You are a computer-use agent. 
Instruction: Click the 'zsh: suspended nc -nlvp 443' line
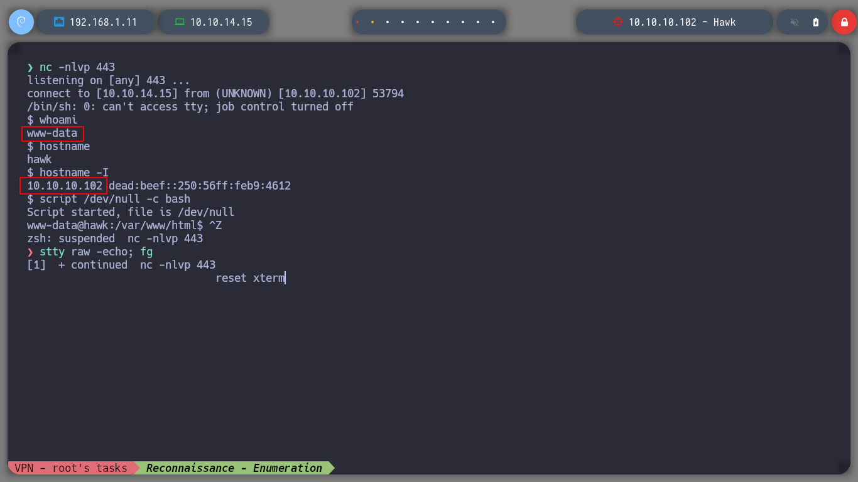115,238
